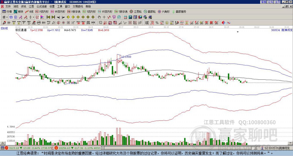The image size is (293, 156).
Task: Open the calendar icon in the toolbar
Action: tap(125, 17)
